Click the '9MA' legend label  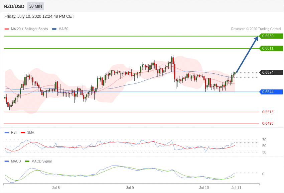pyautogui.click(x=31, y=133)
